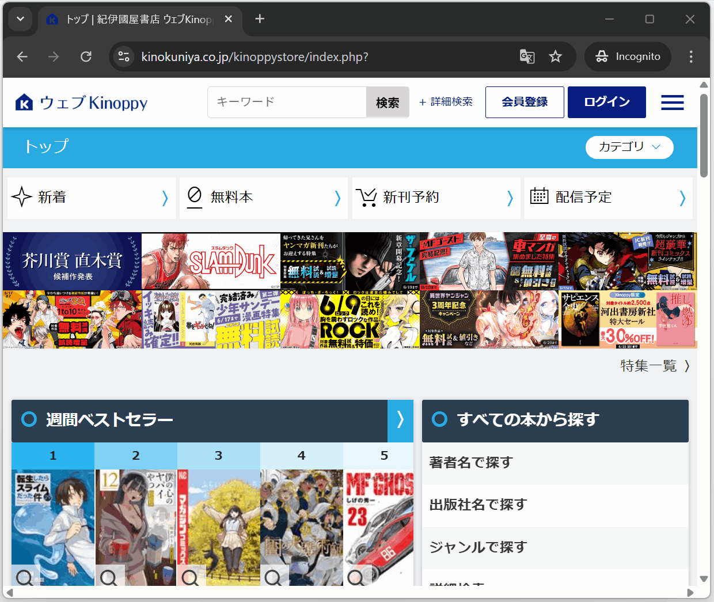Click the horizontal scrollbar right arrow
Image resolution: width=714 pixels, height=602 pixels.
[x=690, y=592]
